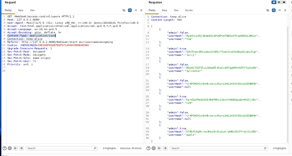Click the Content-Type application/json header
This screenshot has width=292, height=156.
coord(31,36)
